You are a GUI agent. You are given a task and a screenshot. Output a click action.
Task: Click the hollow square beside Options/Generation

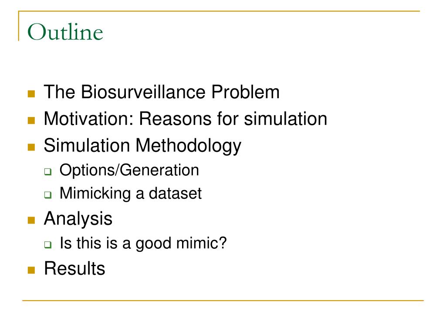(x=48, y=171)
